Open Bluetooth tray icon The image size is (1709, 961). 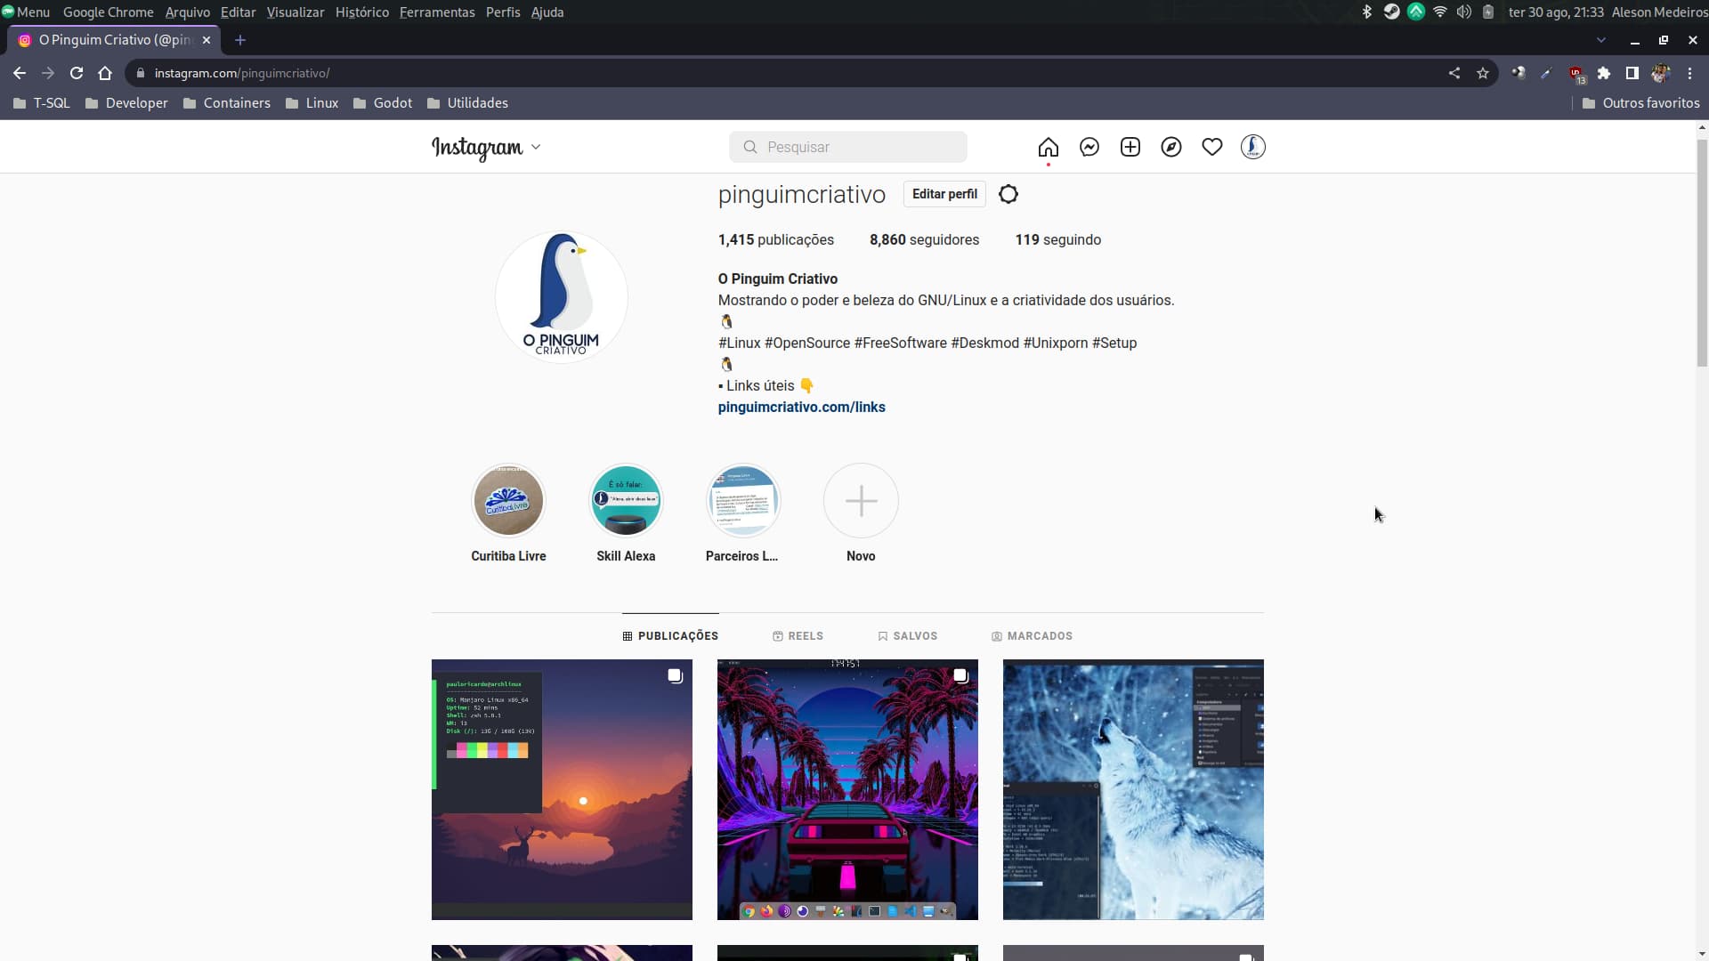pyautogui.click(x=1367, y=12)
